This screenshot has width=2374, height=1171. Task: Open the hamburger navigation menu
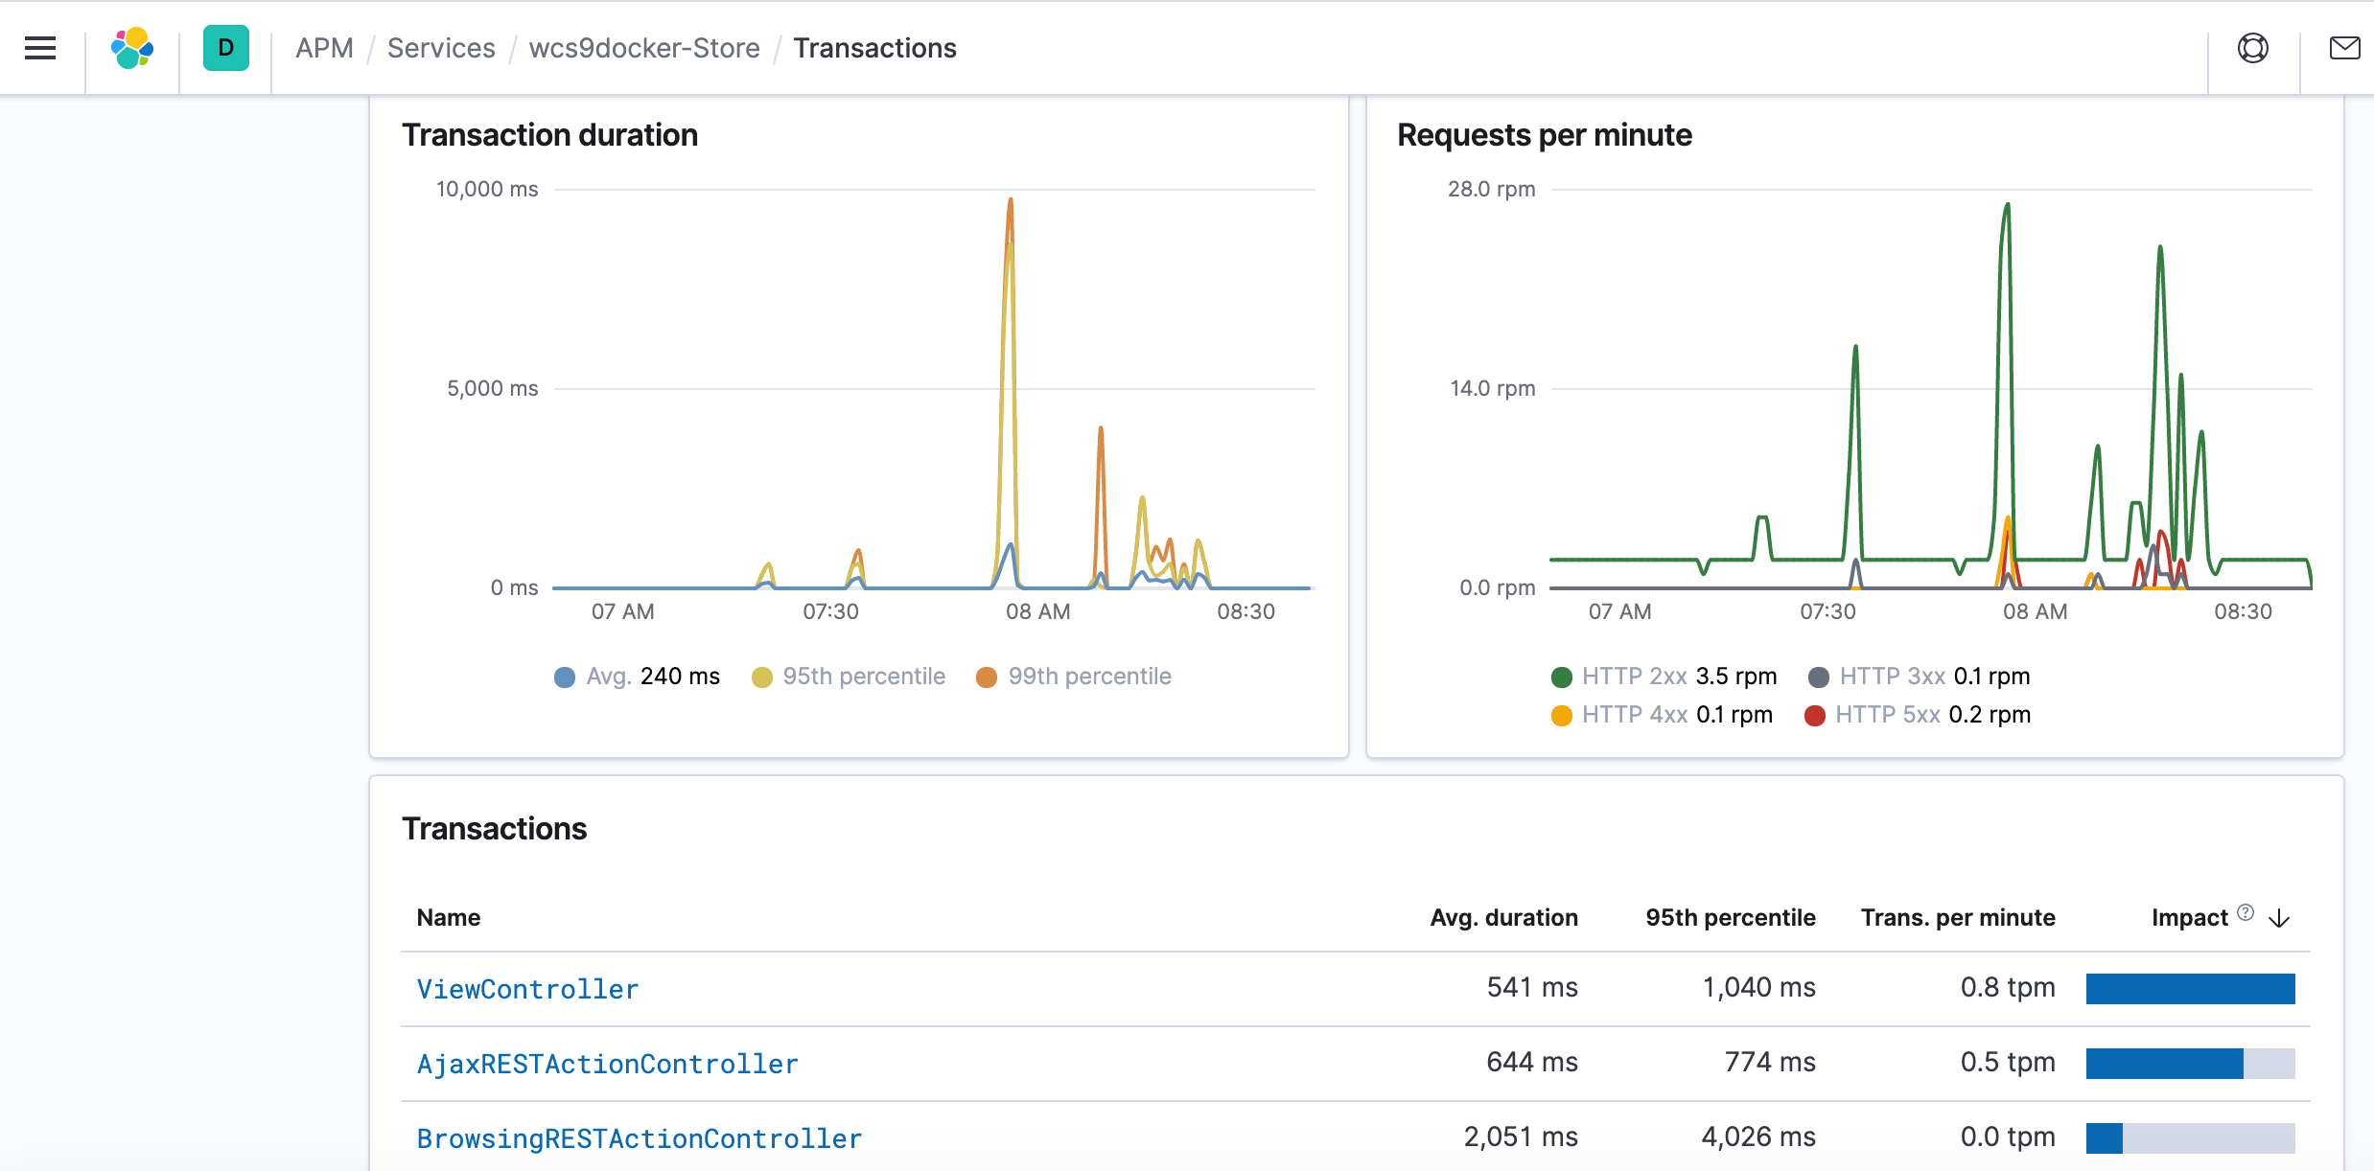coord(40,48)
